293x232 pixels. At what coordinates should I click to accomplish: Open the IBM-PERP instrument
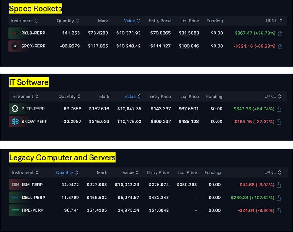click(x=32, y=185)
